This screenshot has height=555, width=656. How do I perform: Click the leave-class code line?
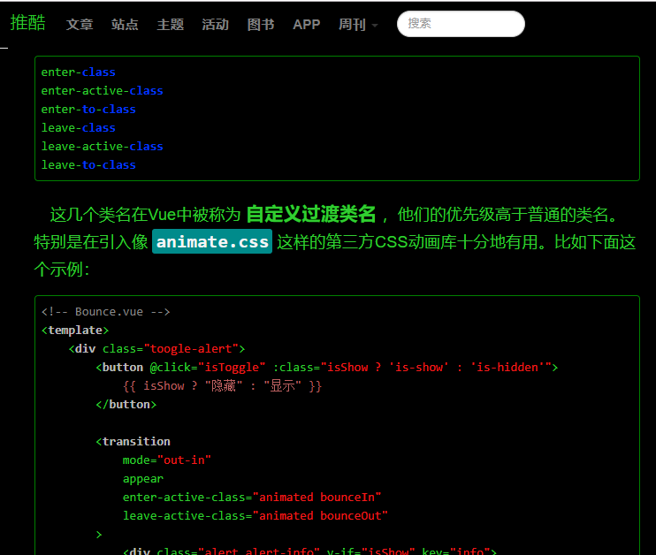pyautogui.click(x=78, y=128)
